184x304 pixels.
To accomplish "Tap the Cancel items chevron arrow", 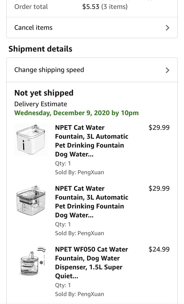I will pos(167,28).
